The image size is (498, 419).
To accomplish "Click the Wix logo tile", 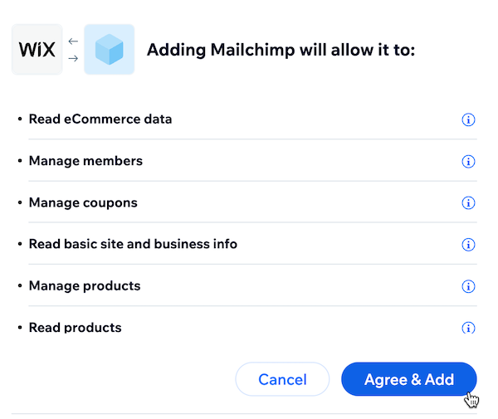I will tap(37, 50).
